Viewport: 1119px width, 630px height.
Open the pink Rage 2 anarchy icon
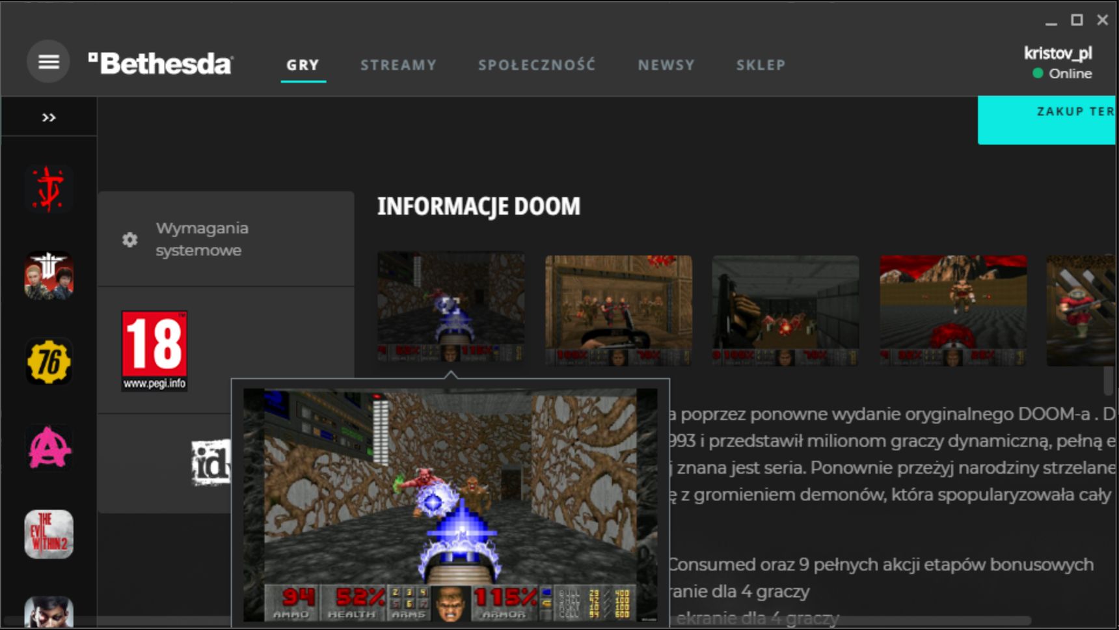tap(49, 448)
